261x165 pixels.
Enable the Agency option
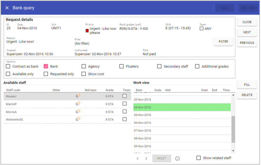tap(84, 67)
